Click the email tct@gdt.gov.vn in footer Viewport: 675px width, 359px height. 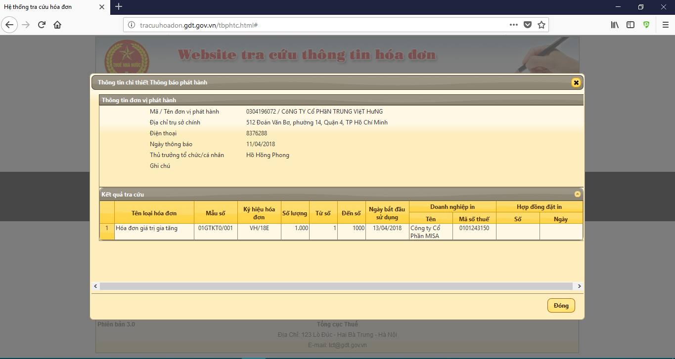337,345
